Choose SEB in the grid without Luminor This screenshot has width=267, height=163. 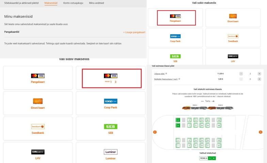click(175, 57)
